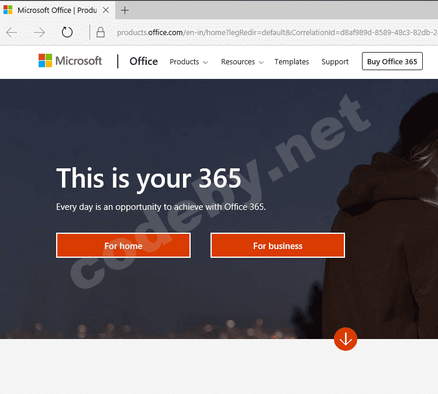Jump down with the orange arrow circle
The width and height of the screenshot is (438, 394).
[x=346, y=339]
